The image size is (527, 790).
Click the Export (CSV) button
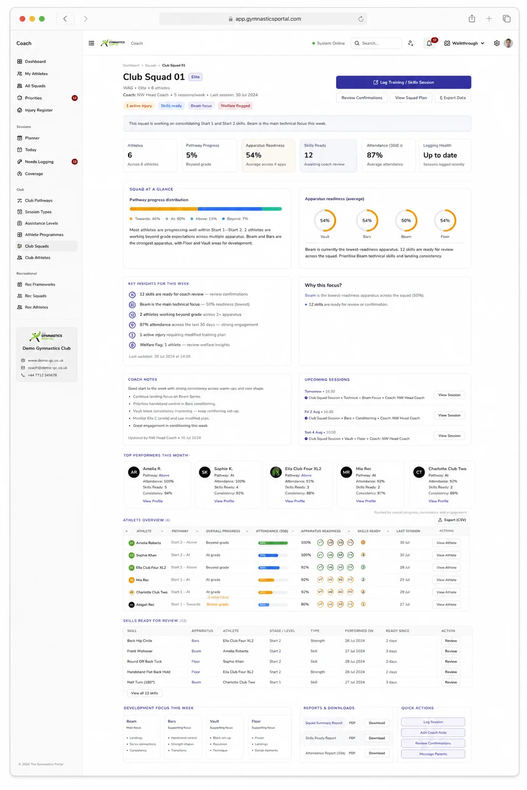point(452,520)
